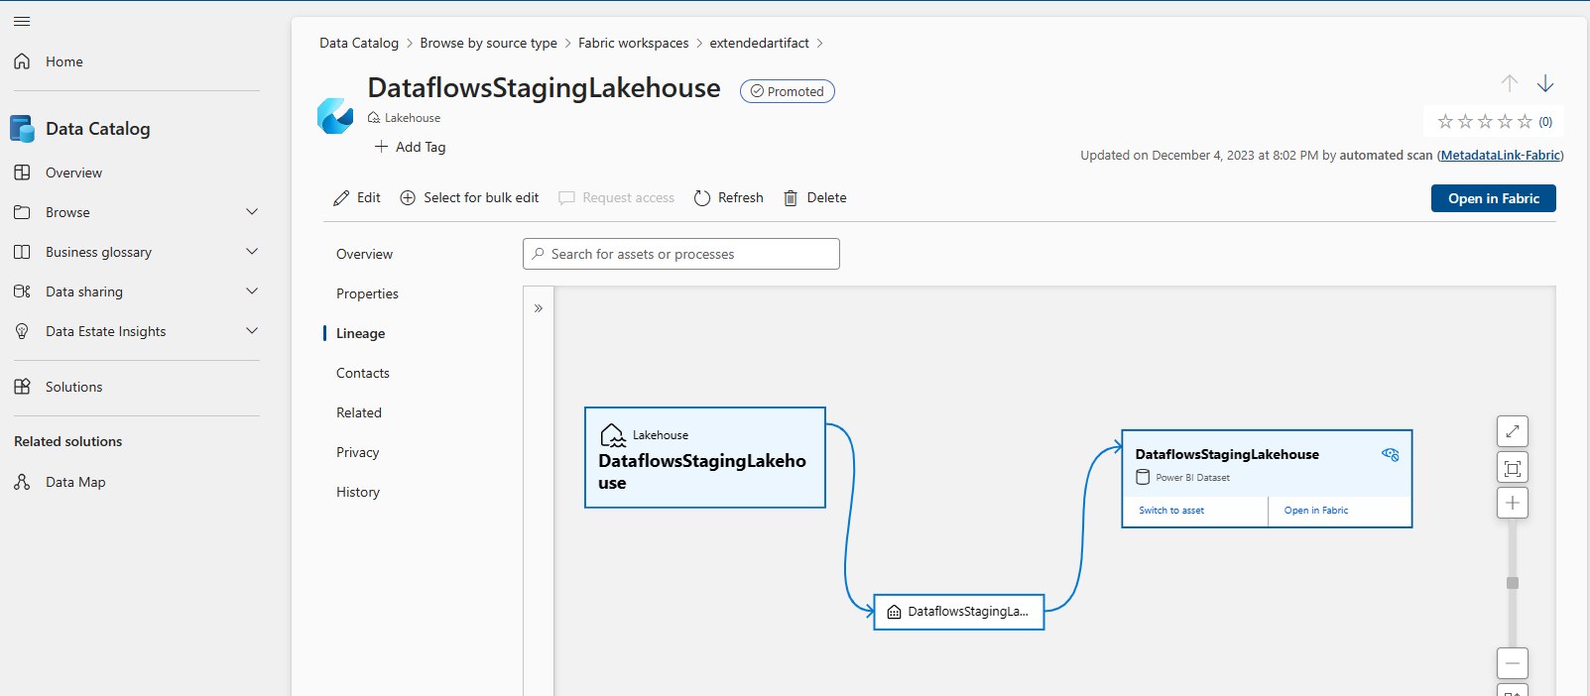The image size is (1590, 696).
Task: Select the DataflowsStagingLa... process node
Action: click(959, 612)
